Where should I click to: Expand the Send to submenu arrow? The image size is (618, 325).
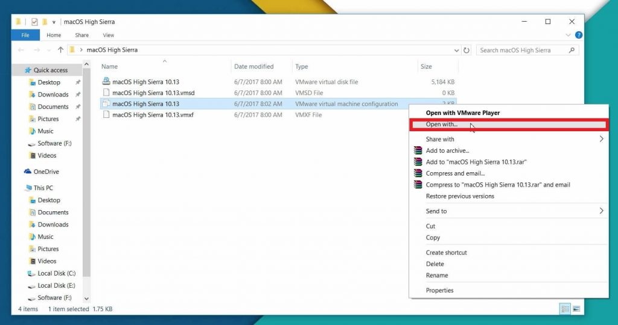(602, 211)
